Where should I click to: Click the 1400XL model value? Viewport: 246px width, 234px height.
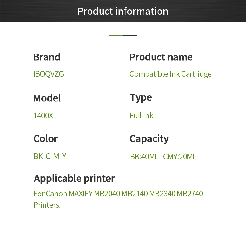coord(45,116)
